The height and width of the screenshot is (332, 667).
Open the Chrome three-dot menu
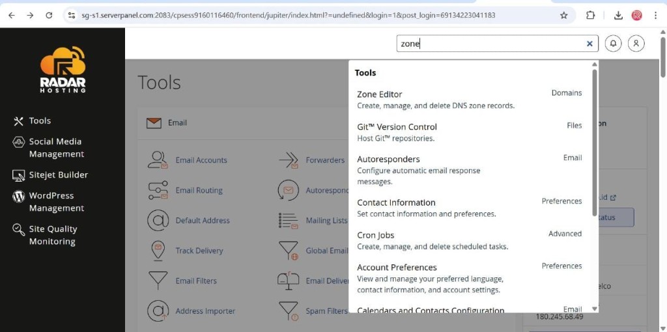655,16
